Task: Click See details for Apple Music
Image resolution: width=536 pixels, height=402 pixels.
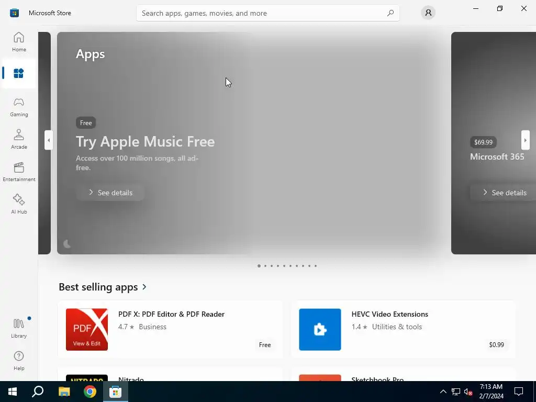Action: pos(110,193)
